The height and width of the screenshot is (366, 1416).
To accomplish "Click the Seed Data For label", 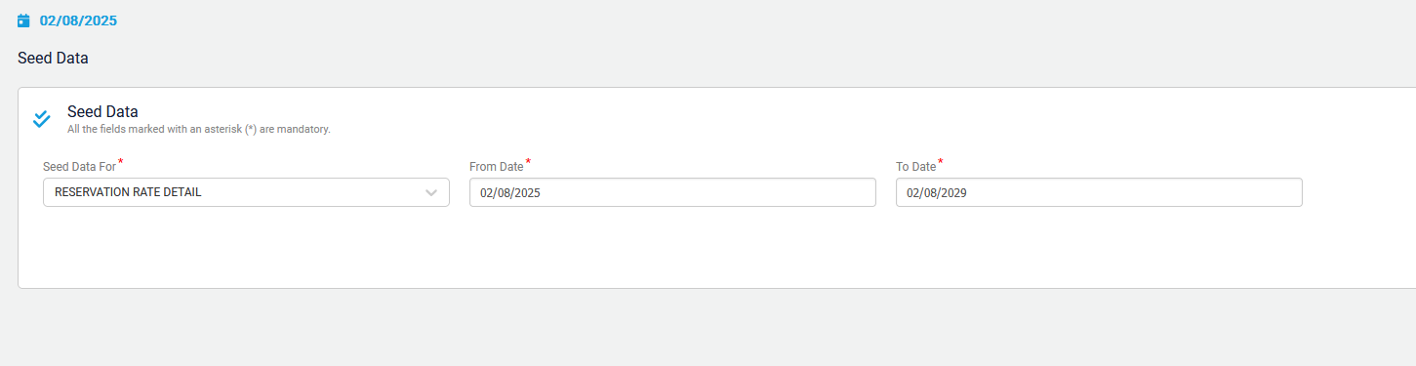I will (x=79, y=167).
